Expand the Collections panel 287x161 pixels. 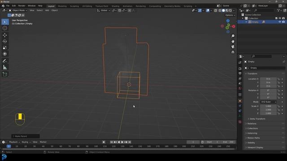coord(252,128)
